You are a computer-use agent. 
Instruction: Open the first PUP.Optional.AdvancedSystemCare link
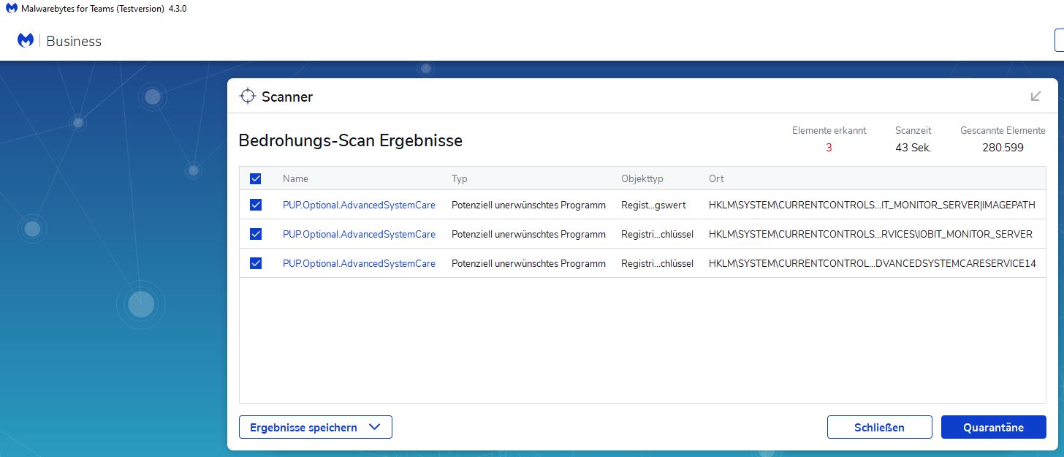click(359, 205)
